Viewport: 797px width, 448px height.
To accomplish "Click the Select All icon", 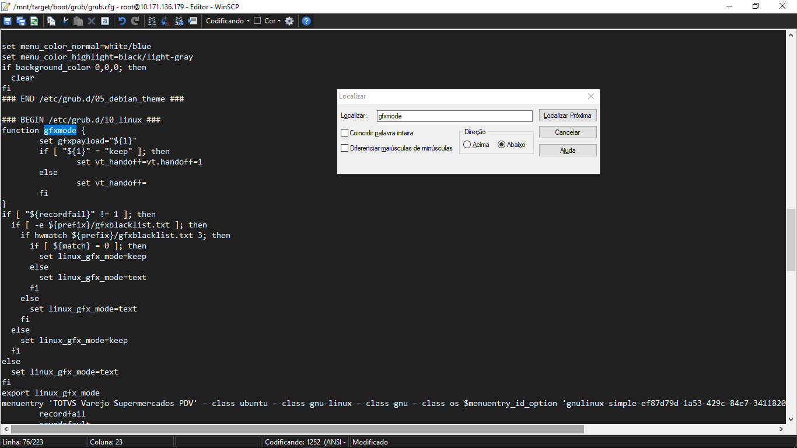I will pos(105,21).
